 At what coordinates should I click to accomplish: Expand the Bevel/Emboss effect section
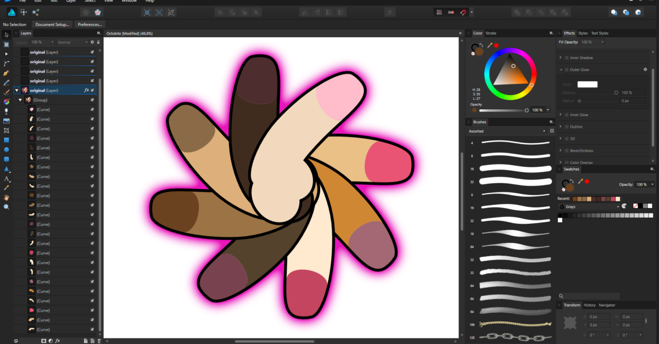561,150
